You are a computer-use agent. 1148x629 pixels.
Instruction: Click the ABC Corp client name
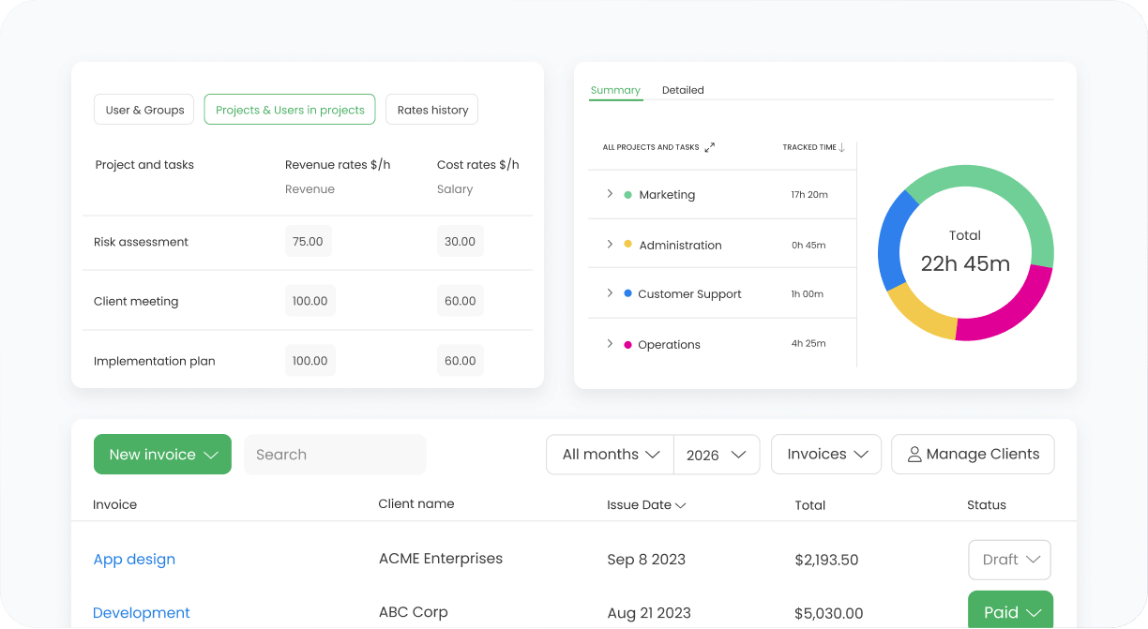[x=414, y=612]
